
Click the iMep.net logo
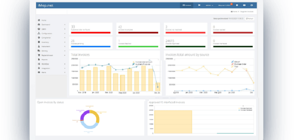pyautogui.click(x=45, y=5)
